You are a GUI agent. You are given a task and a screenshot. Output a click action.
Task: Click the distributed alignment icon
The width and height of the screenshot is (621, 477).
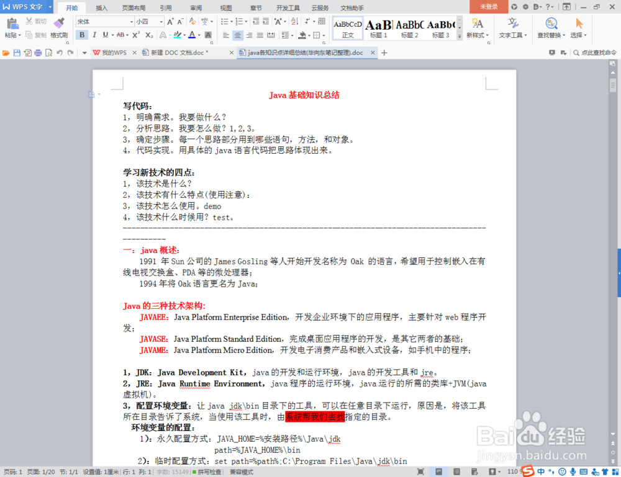[x=271, y=35]
